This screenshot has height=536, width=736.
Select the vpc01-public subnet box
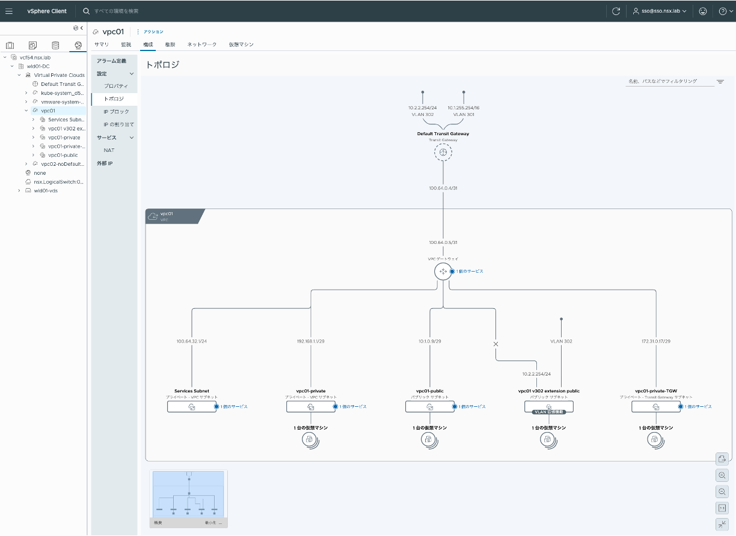coord(430,407)
